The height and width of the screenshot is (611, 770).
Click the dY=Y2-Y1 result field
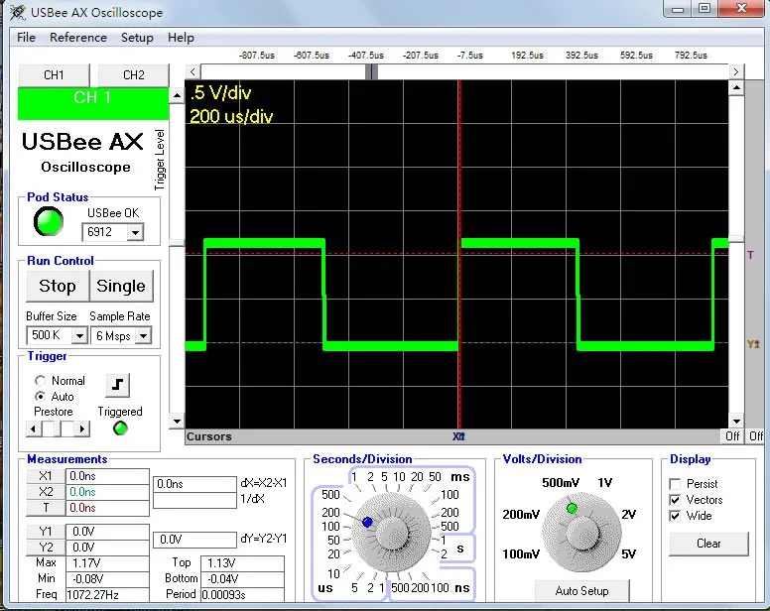point(194,540)
